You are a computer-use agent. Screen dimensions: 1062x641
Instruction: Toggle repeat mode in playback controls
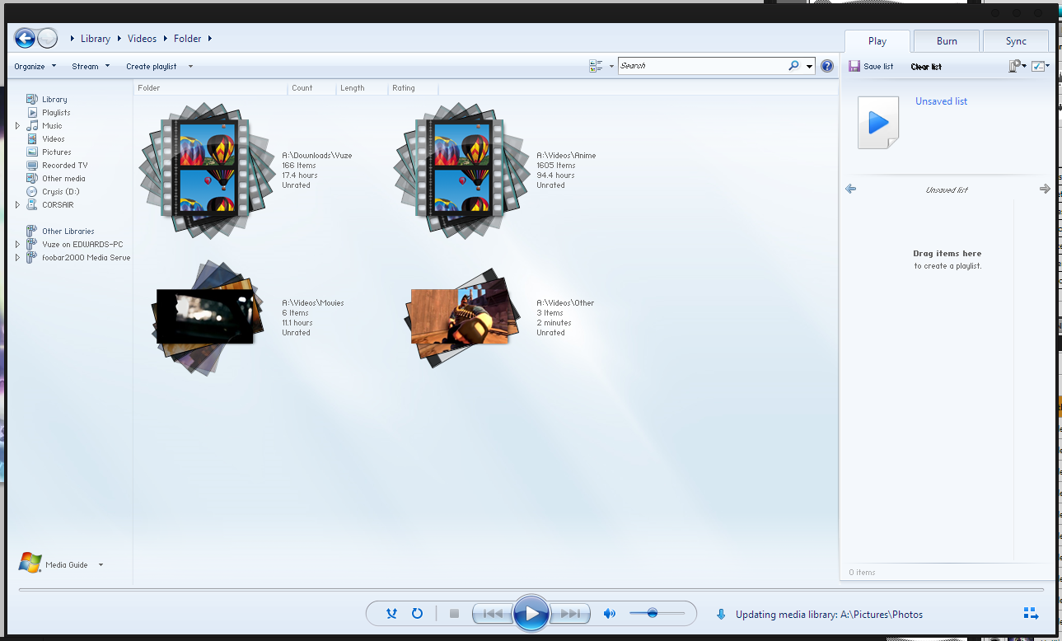pyautogui.click(x=417, y=614)
